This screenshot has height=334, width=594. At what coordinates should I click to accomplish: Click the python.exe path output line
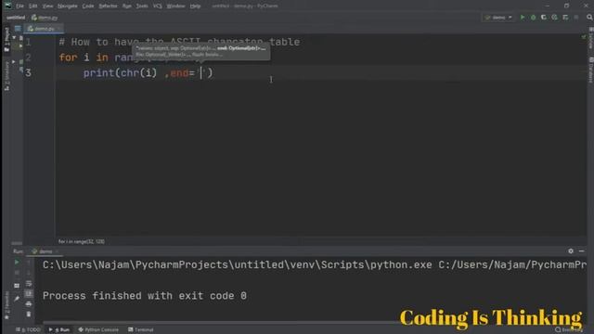315,265
